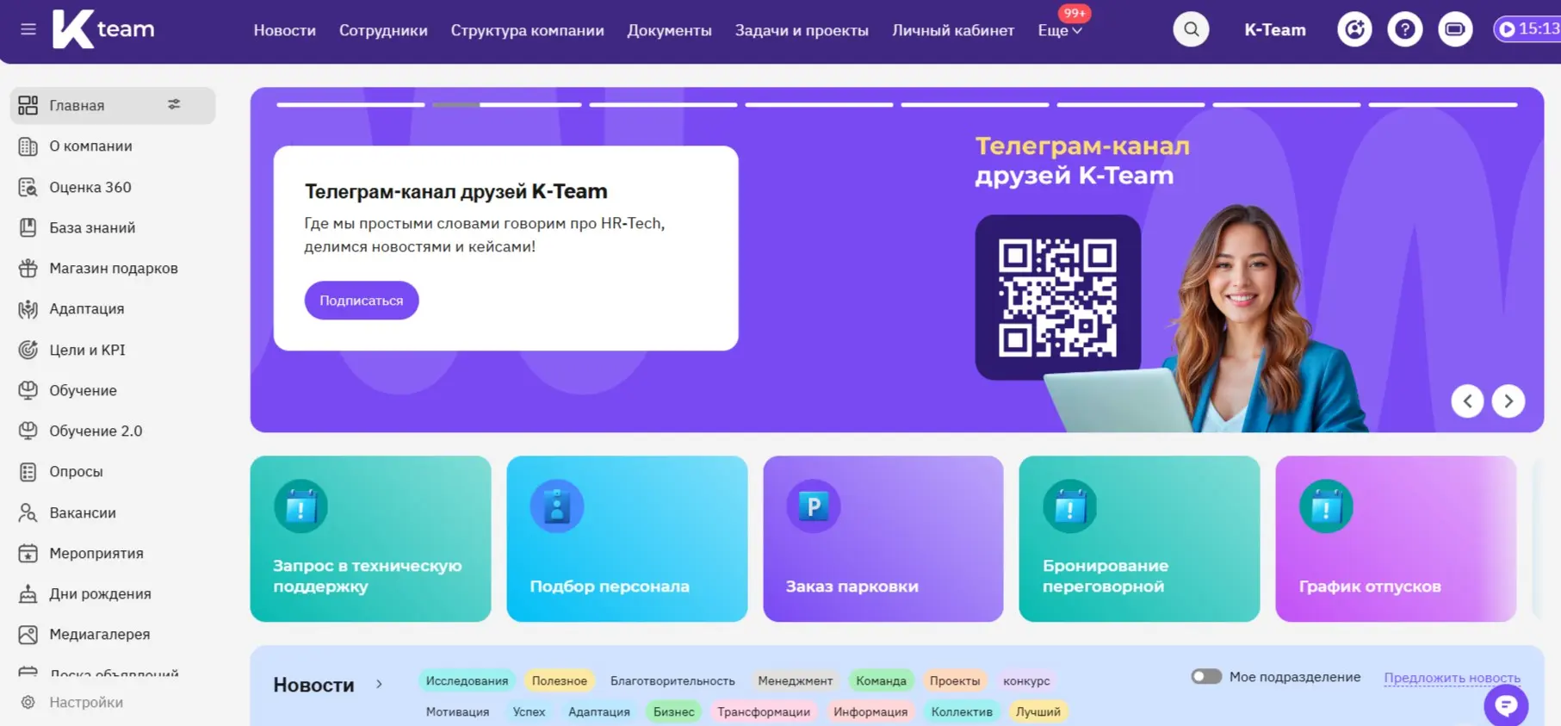Filter news by Благотворительность tag

672,680
